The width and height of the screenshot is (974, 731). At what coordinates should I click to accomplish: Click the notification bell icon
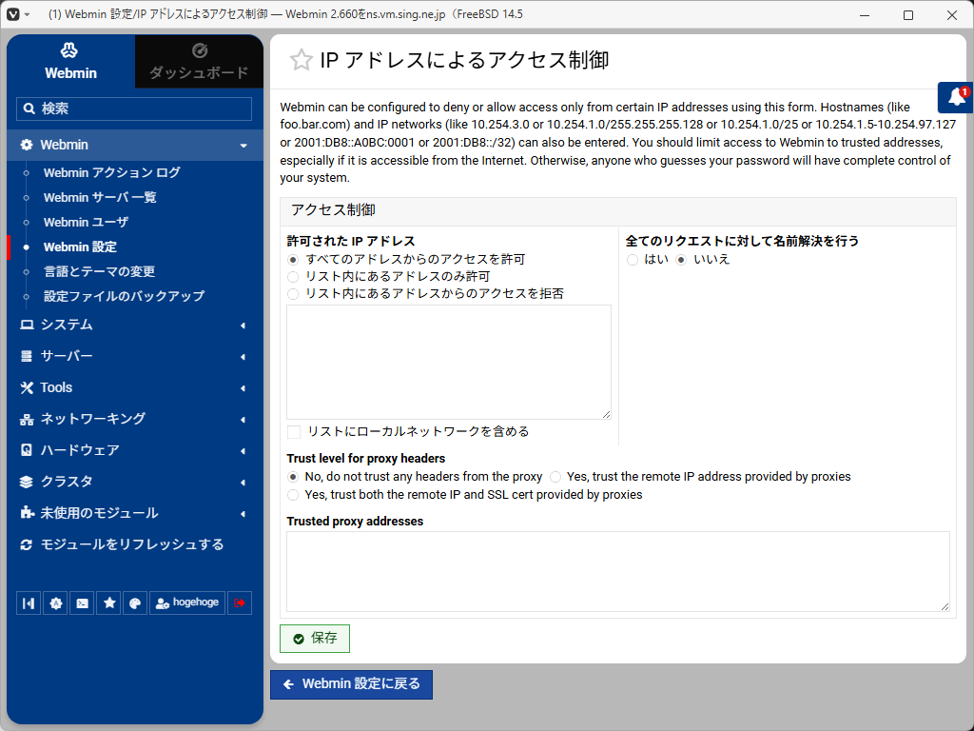pos(956,98)
